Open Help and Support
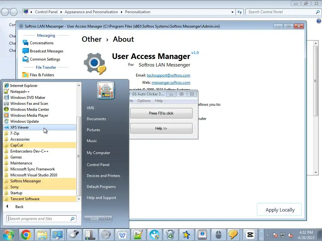Viewport: 322px width, 241px height. 101,198
